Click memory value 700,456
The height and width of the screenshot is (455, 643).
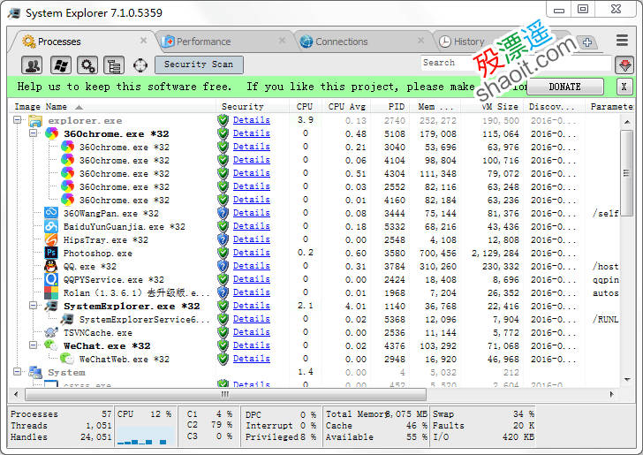[x=437, y=254]
